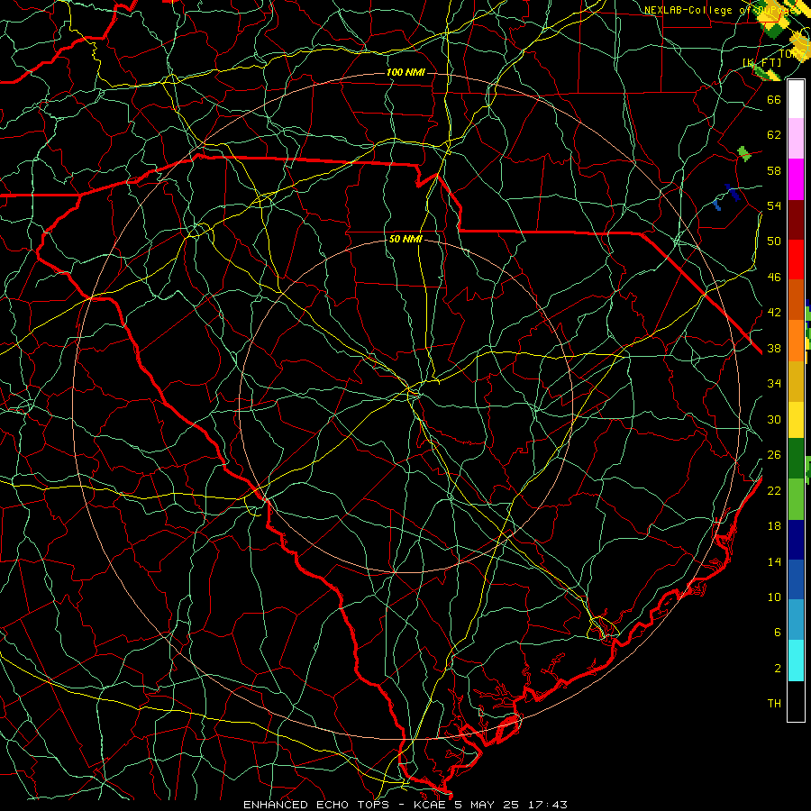Image resolution: width=811 pixels, height=811 pixels.
Task: Click the 6 legend label
Action: (777, 633)
